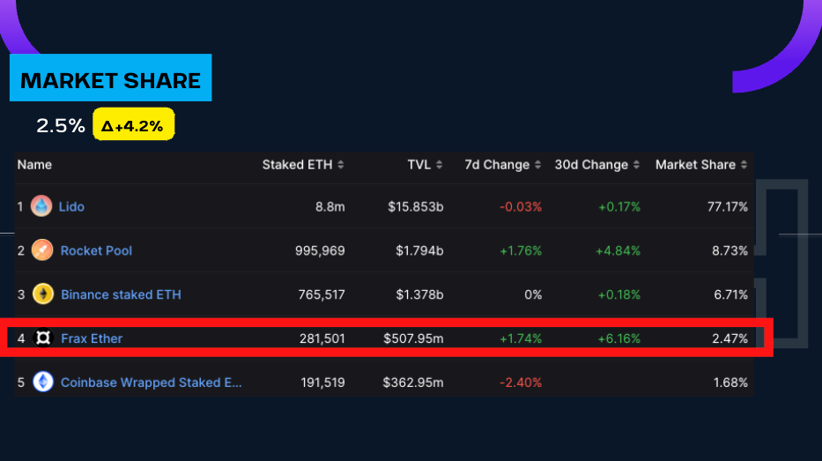Open the Binance staked ETH link
The image size is (822, 461).
coord(121,294)
